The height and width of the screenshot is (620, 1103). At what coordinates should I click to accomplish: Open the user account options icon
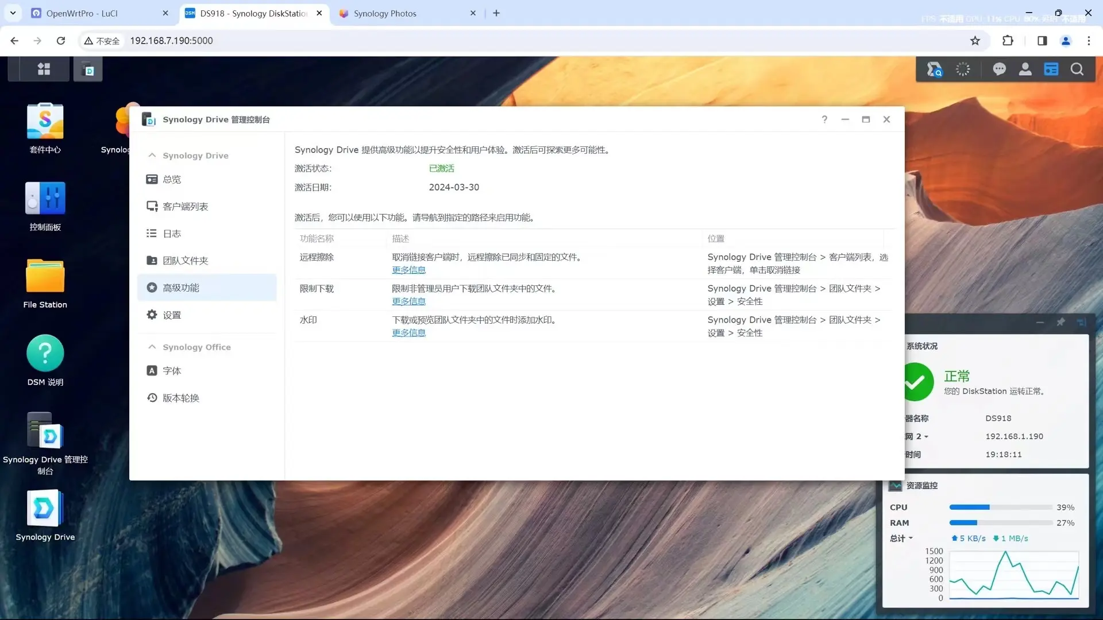[1025, 69]
